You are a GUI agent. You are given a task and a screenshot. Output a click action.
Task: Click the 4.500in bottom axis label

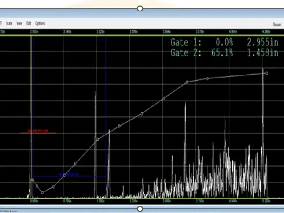click(x=233, y=201)
